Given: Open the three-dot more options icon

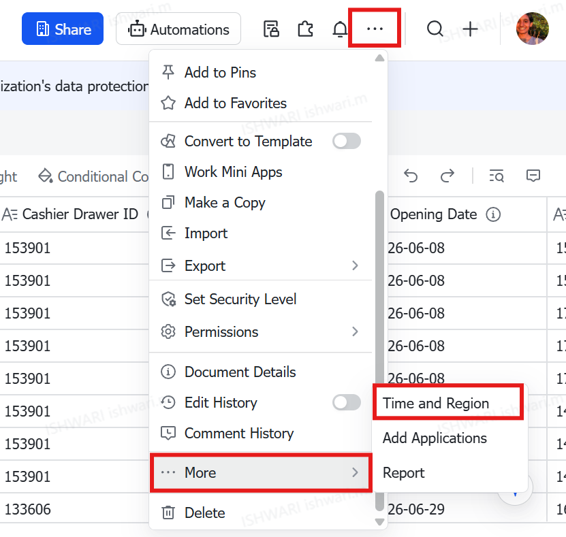Looking at the screenshot, I should (x=375, y=29).
